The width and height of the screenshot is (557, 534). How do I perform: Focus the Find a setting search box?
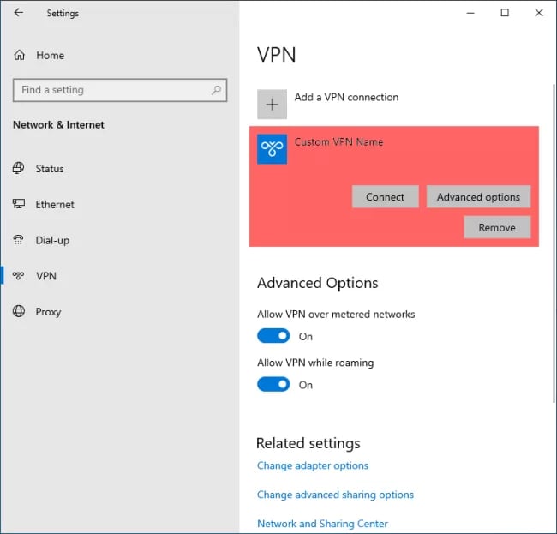click(x=120, y=90)
